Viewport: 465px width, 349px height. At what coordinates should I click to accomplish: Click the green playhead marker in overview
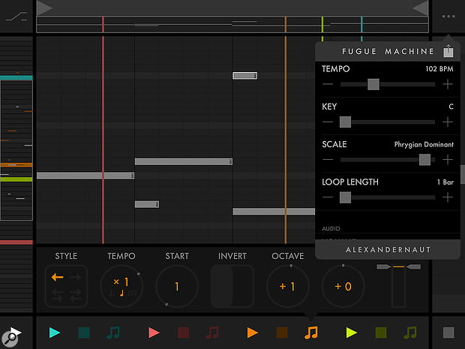[322, 24]
